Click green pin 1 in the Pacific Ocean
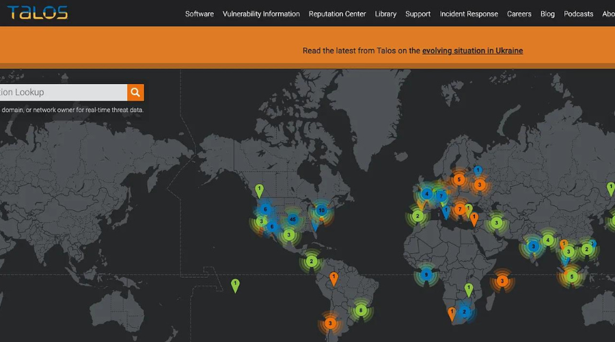Viewport: 615px width, 342px height. 235,286
